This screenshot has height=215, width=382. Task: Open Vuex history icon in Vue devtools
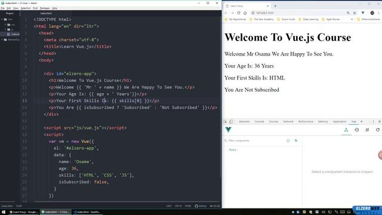click(x=357, y=130)
